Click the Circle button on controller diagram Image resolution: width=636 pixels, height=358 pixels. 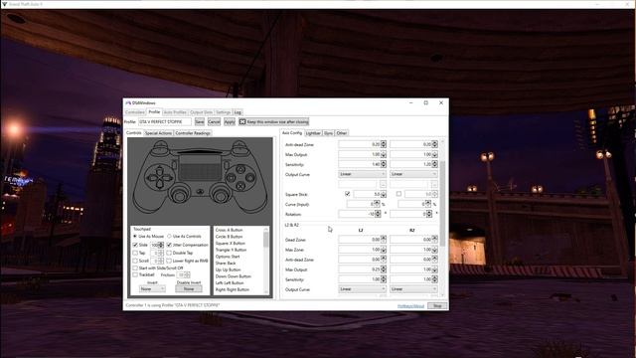(249, 178)
